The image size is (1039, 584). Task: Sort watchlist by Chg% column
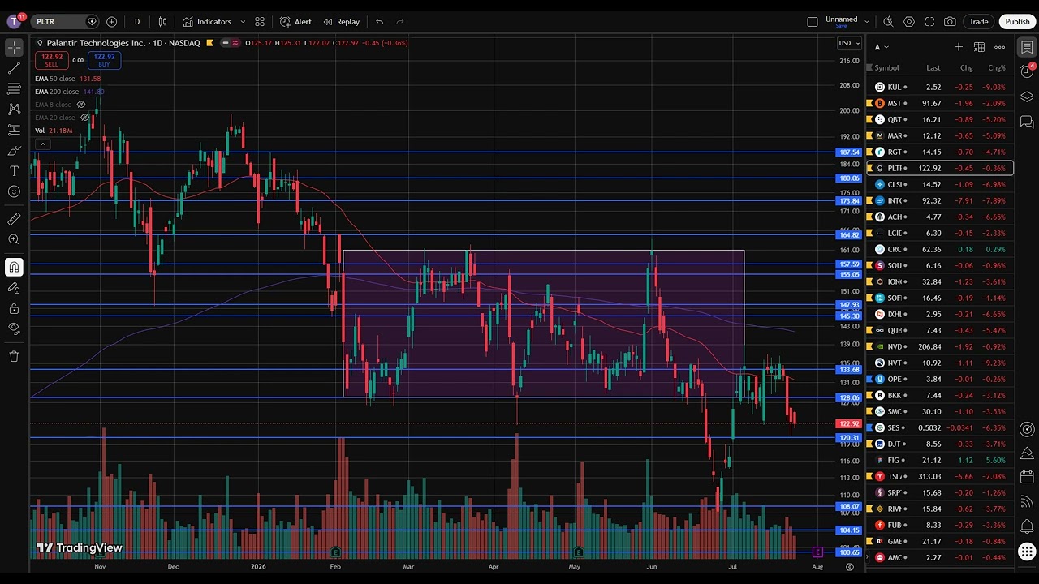click(996, 68)
